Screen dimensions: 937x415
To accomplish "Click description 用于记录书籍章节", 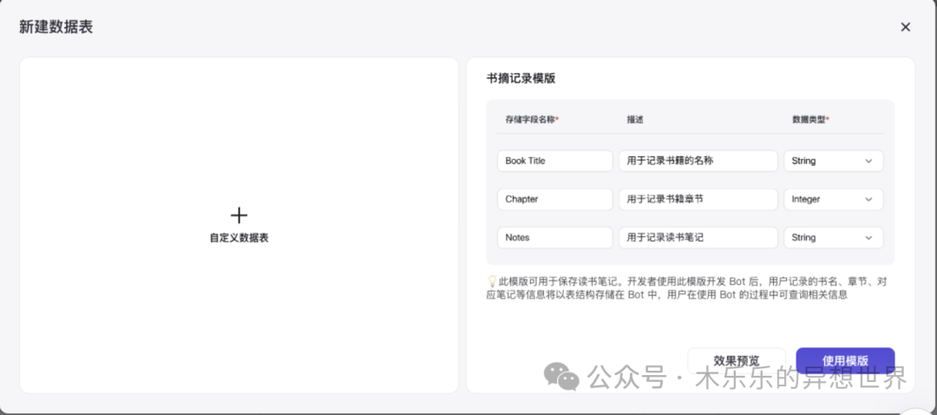I will [x=698, y=199].
